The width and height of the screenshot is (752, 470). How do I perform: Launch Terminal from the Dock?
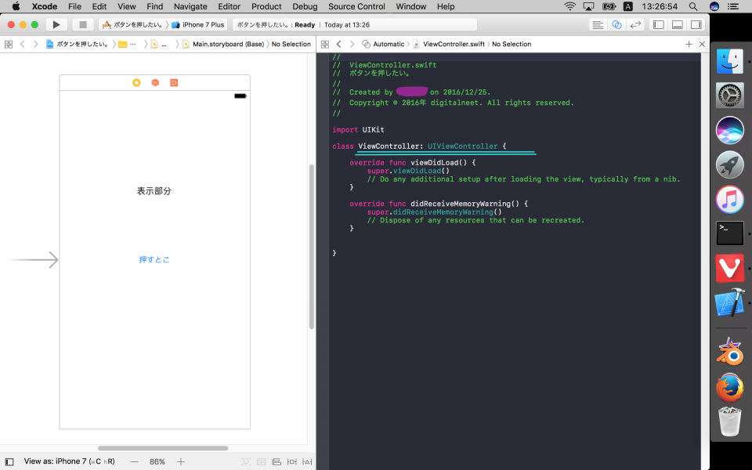[730, 233]
